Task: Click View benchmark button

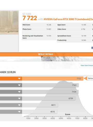Action: point(86,66)
